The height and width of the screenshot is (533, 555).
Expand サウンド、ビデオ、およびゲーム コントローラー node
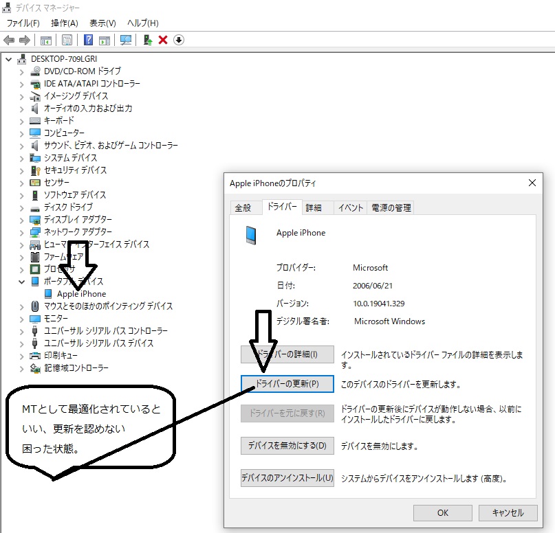pos(21,146)
